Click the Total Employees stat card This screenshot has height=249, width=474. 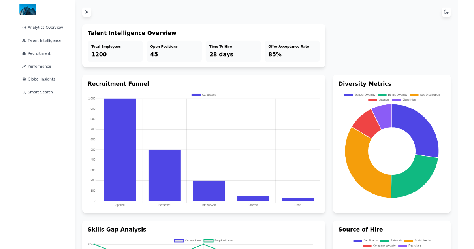coord(115,51)
